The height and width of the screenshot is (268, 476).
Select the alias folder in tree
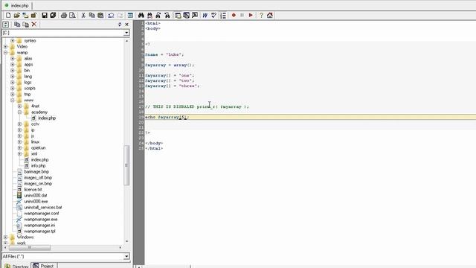tap(28, 58)
